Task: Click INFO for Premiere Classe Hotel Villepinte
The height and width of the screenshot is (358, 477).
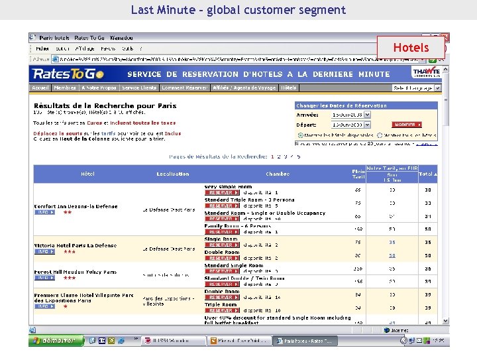Action: point(45,306)
